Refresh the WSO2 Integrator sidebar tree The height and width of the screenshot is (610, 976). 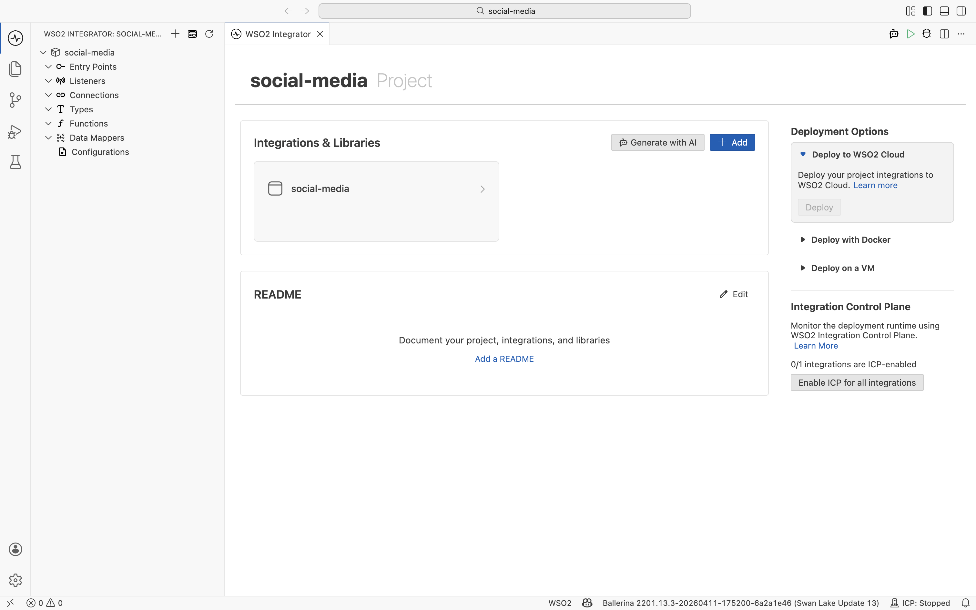click(x=209, y=34)
